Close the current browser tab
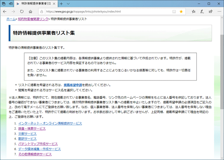This screenshot has width=224, height=160. coord(55,3)
